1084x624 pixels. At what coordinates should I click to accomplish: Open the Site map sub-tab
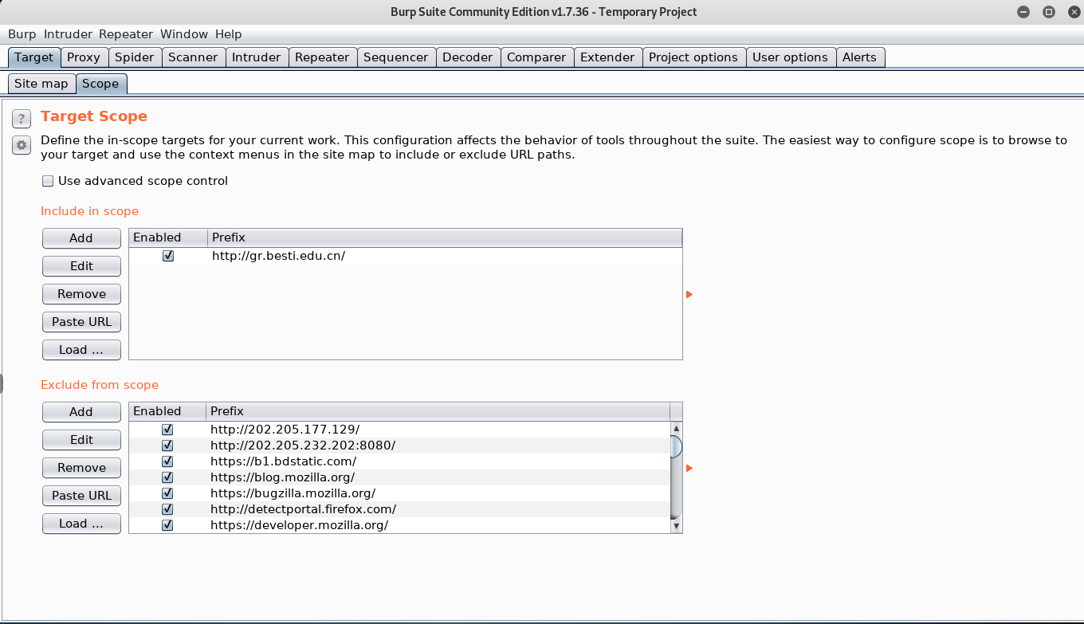(x=41, y=84)
